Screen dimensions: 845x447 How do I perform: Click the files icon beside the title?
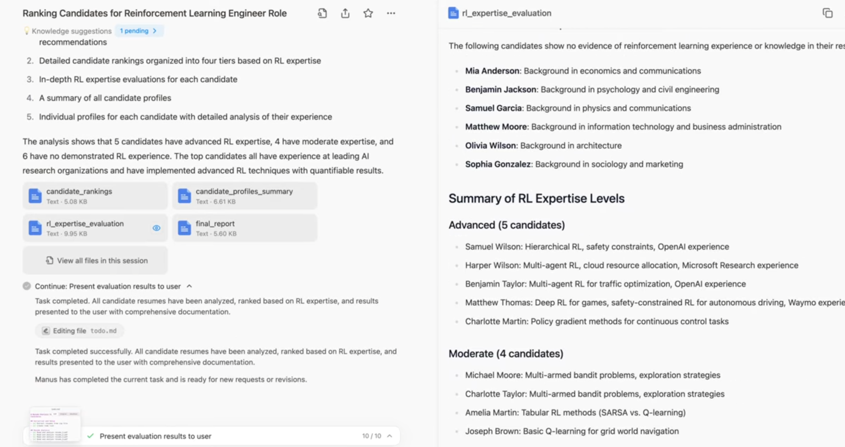(322, 13)
